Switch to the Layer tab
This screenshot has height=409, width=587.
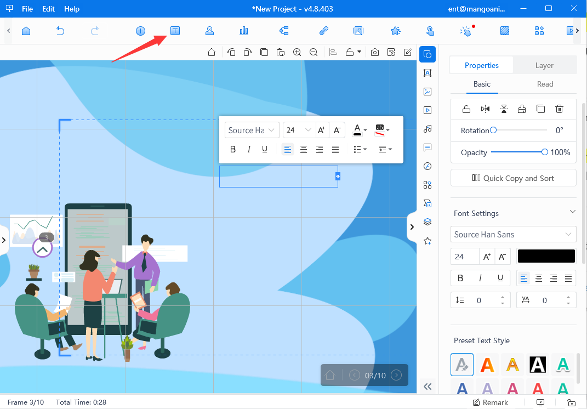click(x=544, y=65)
